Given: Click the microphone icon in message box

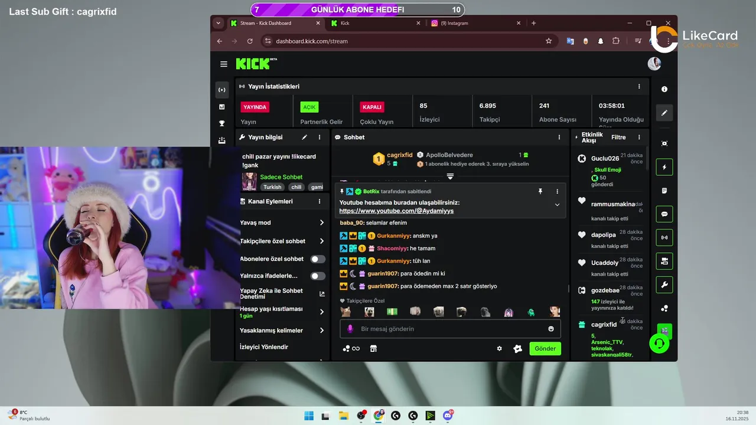Looking at the screenshot, I should [x=350, y=329].
